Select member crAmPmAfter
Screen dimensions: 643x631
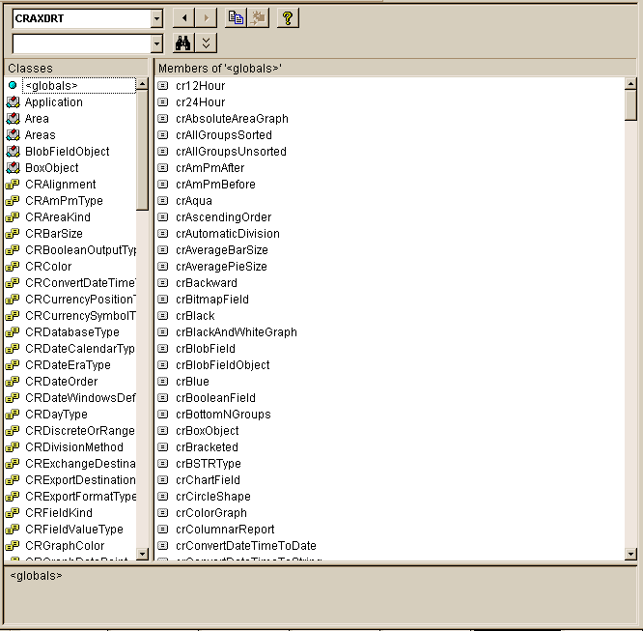[x=210, y=168]
